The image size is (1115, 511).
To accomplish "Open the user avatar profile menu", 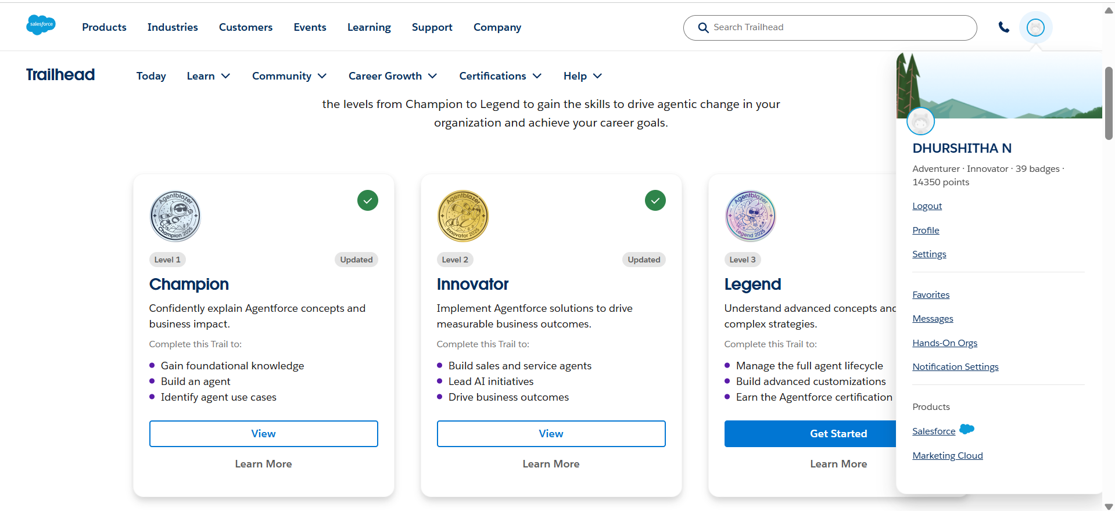I will point(1035,27).
